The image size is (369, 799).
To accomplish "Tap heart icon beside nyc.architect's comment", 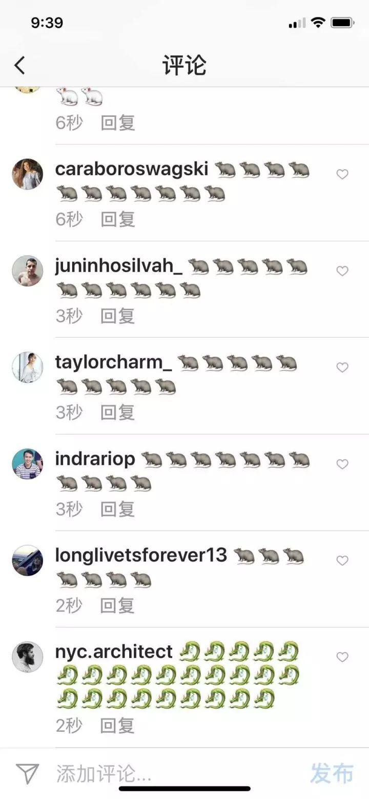I will 342,657.
